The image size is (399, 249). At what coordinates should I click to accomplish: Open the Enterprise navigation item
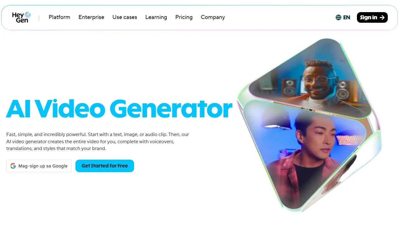click(91, 17)
